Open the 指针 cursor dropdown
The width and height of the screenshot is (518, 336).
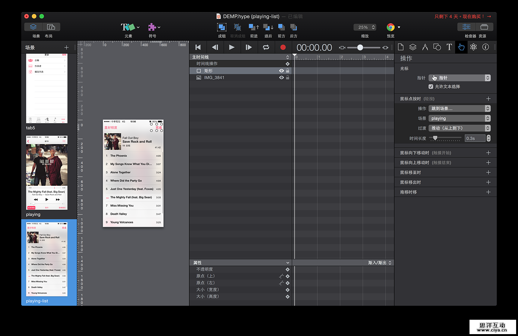[x=460, y=78]
